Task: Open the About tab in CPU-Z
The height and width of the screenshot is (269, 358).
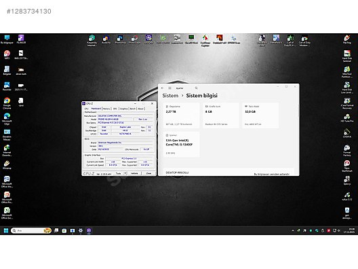Action: point(140,109)
